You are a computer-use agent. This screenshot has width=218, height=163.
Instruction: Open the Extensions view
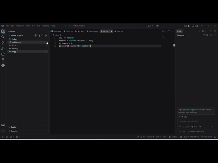[x=3, y=54]
